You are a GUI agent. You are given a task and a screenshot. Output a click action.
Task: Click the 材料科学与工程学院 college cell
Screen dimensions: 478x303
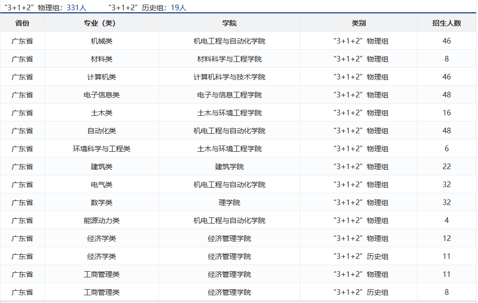229,59
